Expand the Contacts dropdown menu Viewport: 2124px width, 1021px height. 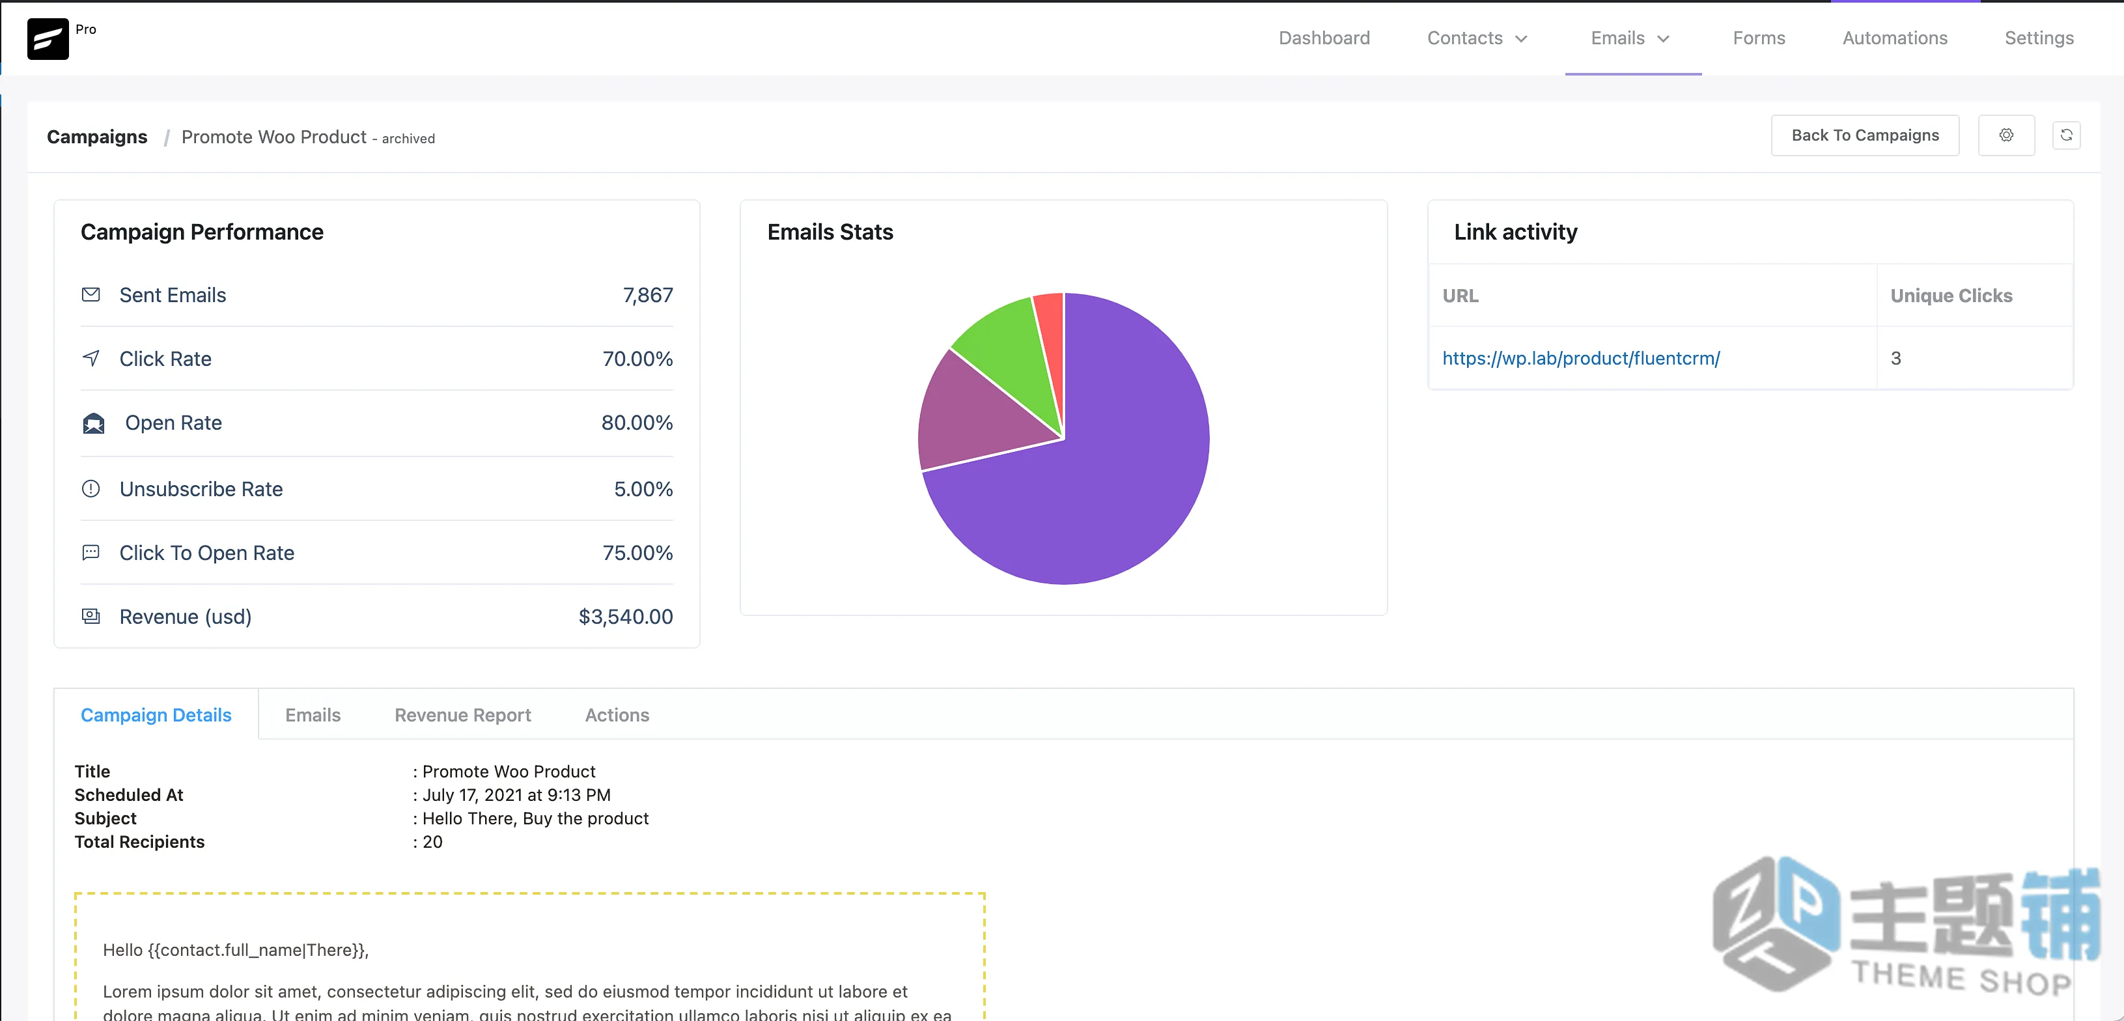1477,38
